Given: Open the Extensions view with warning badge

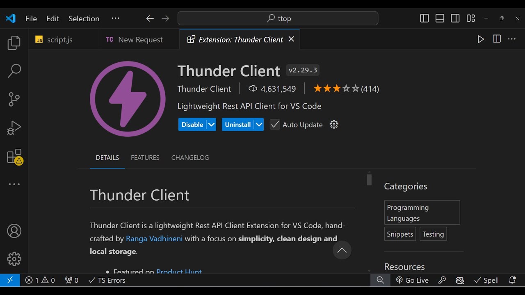Looking at the screenshot, I should (x=15, y=157).
